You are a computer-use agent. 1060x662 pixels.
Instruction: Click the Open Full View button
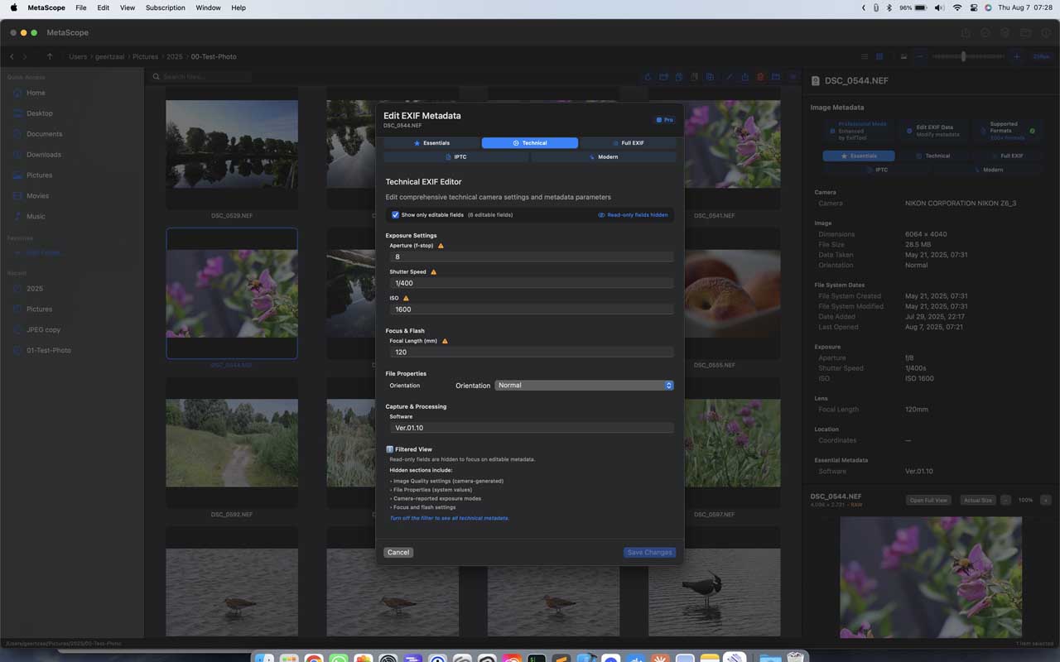point(928,501)
